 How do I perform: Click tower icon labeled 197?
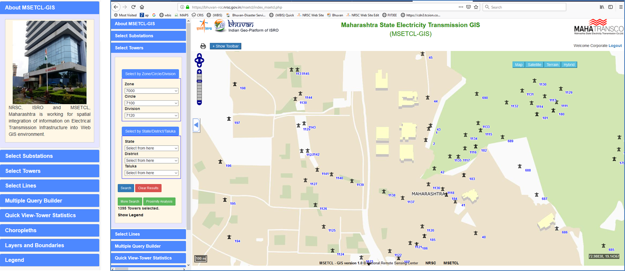[229, 119]
